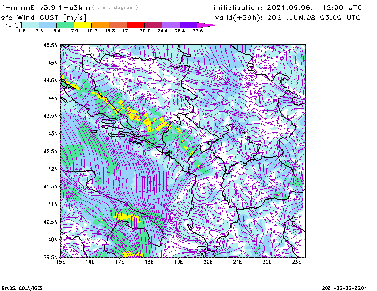Click the timestamp '2021-06-06-23:04'
This screenshot has height=291, width=377.
[x=344, y=288]
